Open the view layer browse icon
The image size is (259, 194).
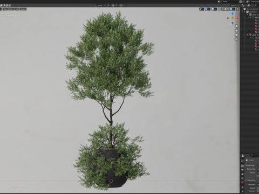click(x=248, y=2)
